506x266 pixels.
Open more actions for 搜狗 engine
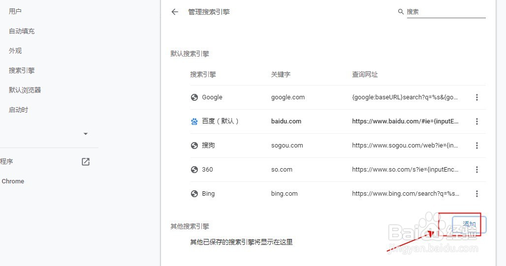click(x=476, y=146)
